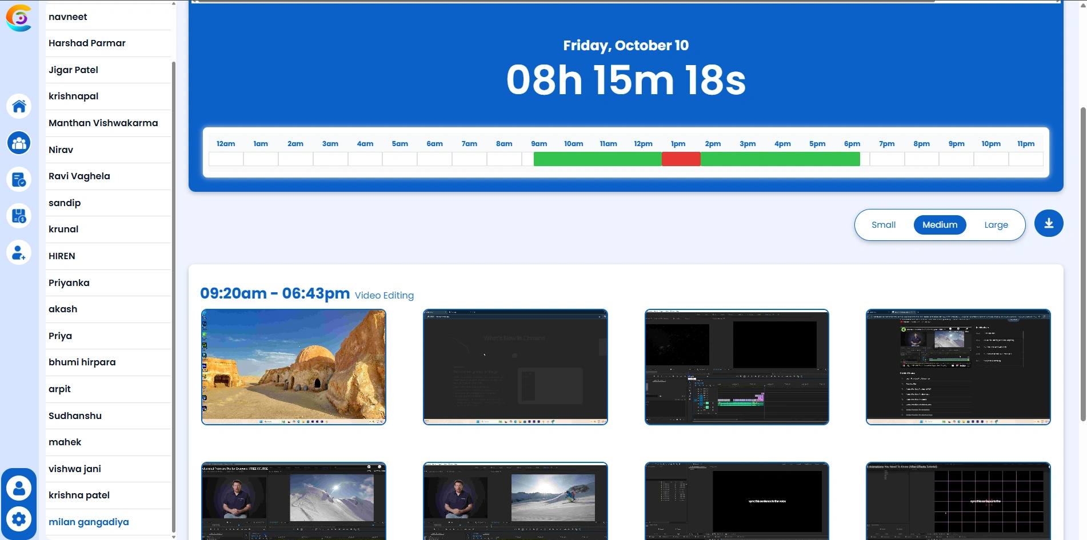
Task: Select the Team members icon in sidebar
Action: [x=19, y=143]
